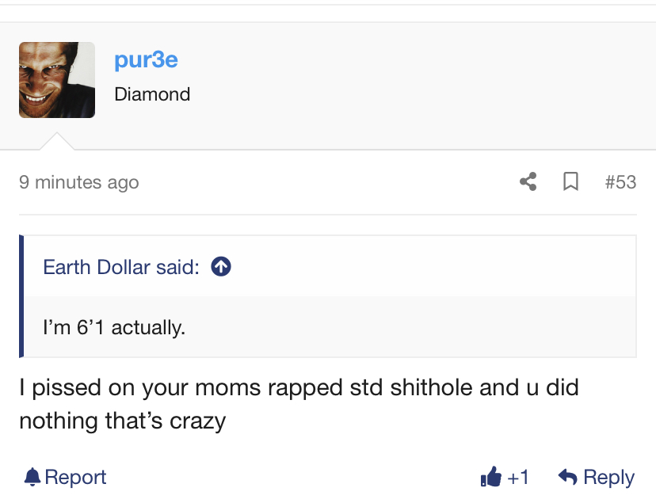This screenshot has height=503, width=656.
Task: Click the post header pointer triangle below avatar
Action: tap(57, 141)
